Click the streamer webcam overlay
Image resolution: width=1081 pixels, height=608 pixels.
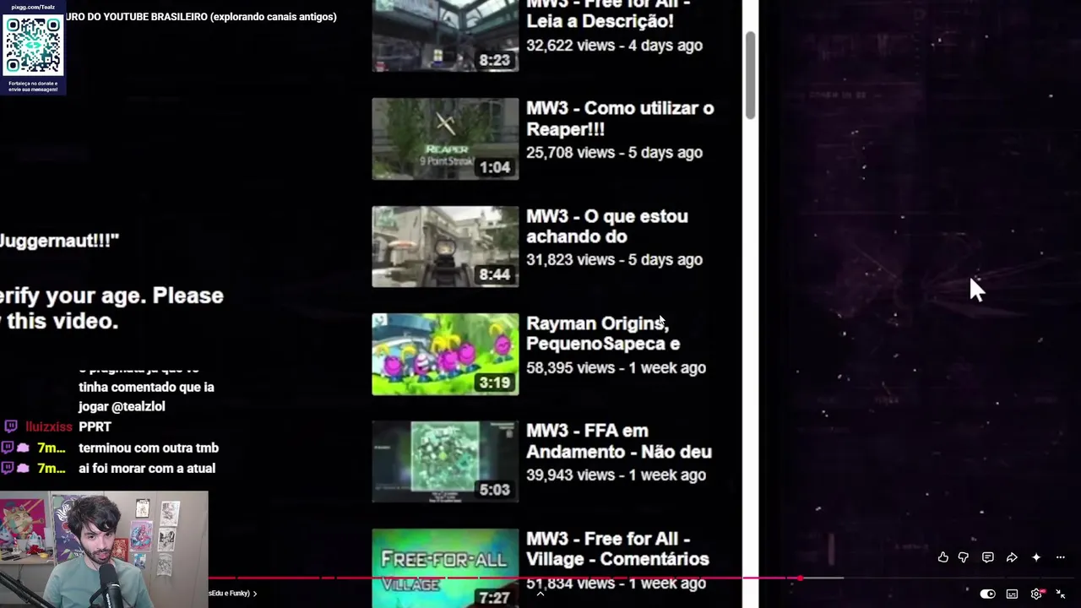[104, 550]
